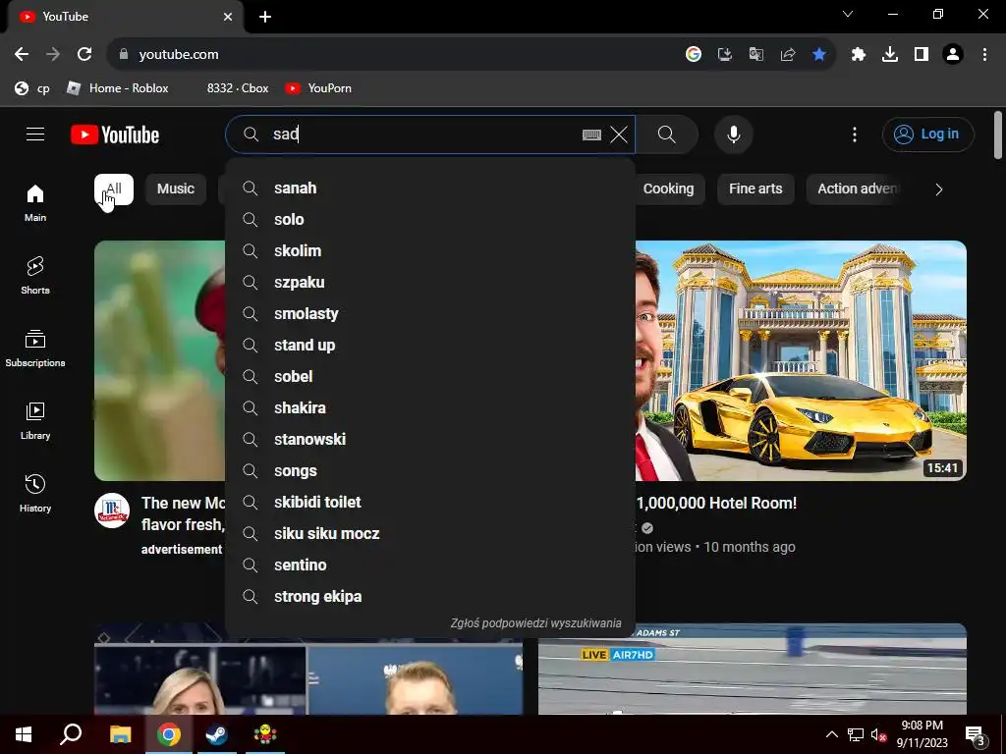This screenshot has height=754, width=1006.
Task: Click the Chrome address bar
Action: [398, 55]
